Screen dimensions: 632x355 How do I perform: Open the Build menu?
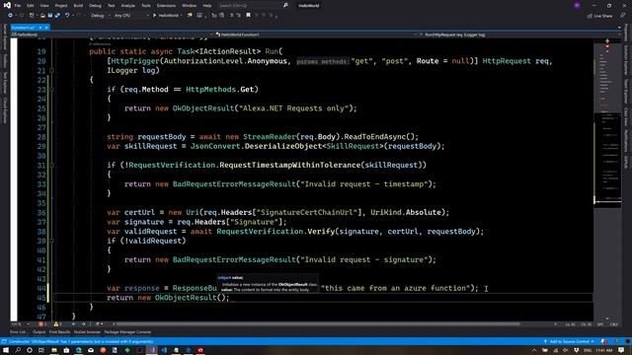click(78, 6)
